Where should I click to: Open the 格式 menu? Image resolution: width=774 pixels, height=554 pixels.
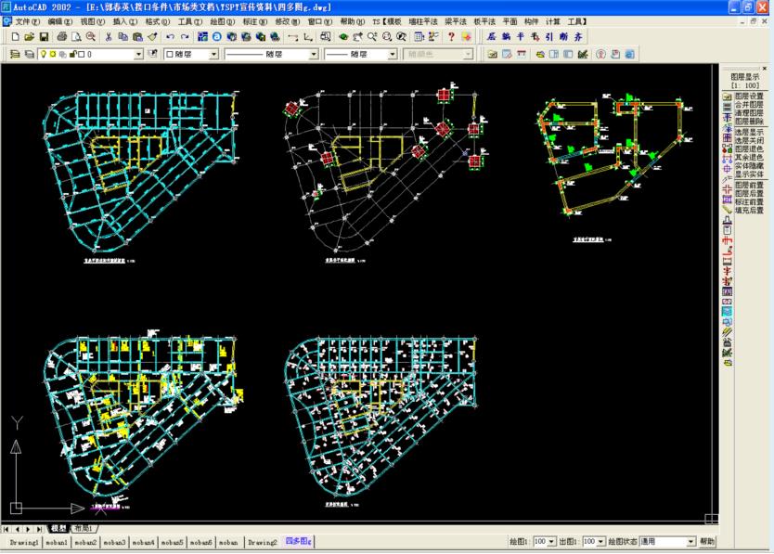click(157, 20)
